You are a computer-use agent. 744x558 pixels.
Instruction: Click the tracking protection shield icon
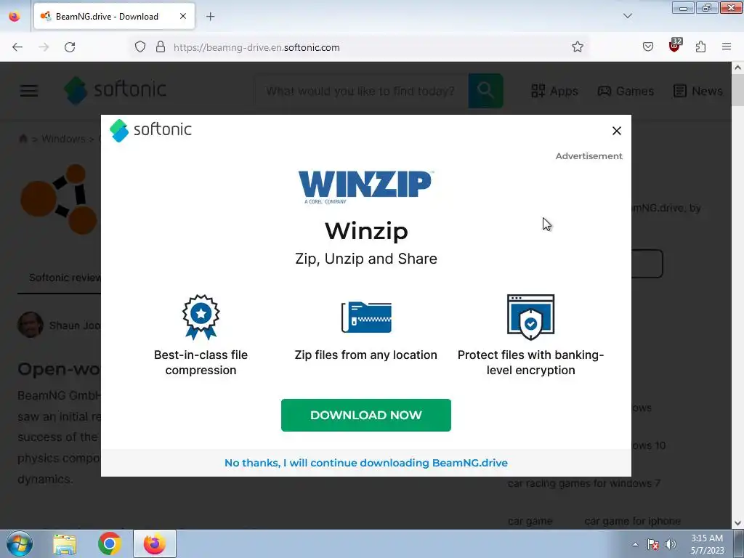tap(140, 47)
